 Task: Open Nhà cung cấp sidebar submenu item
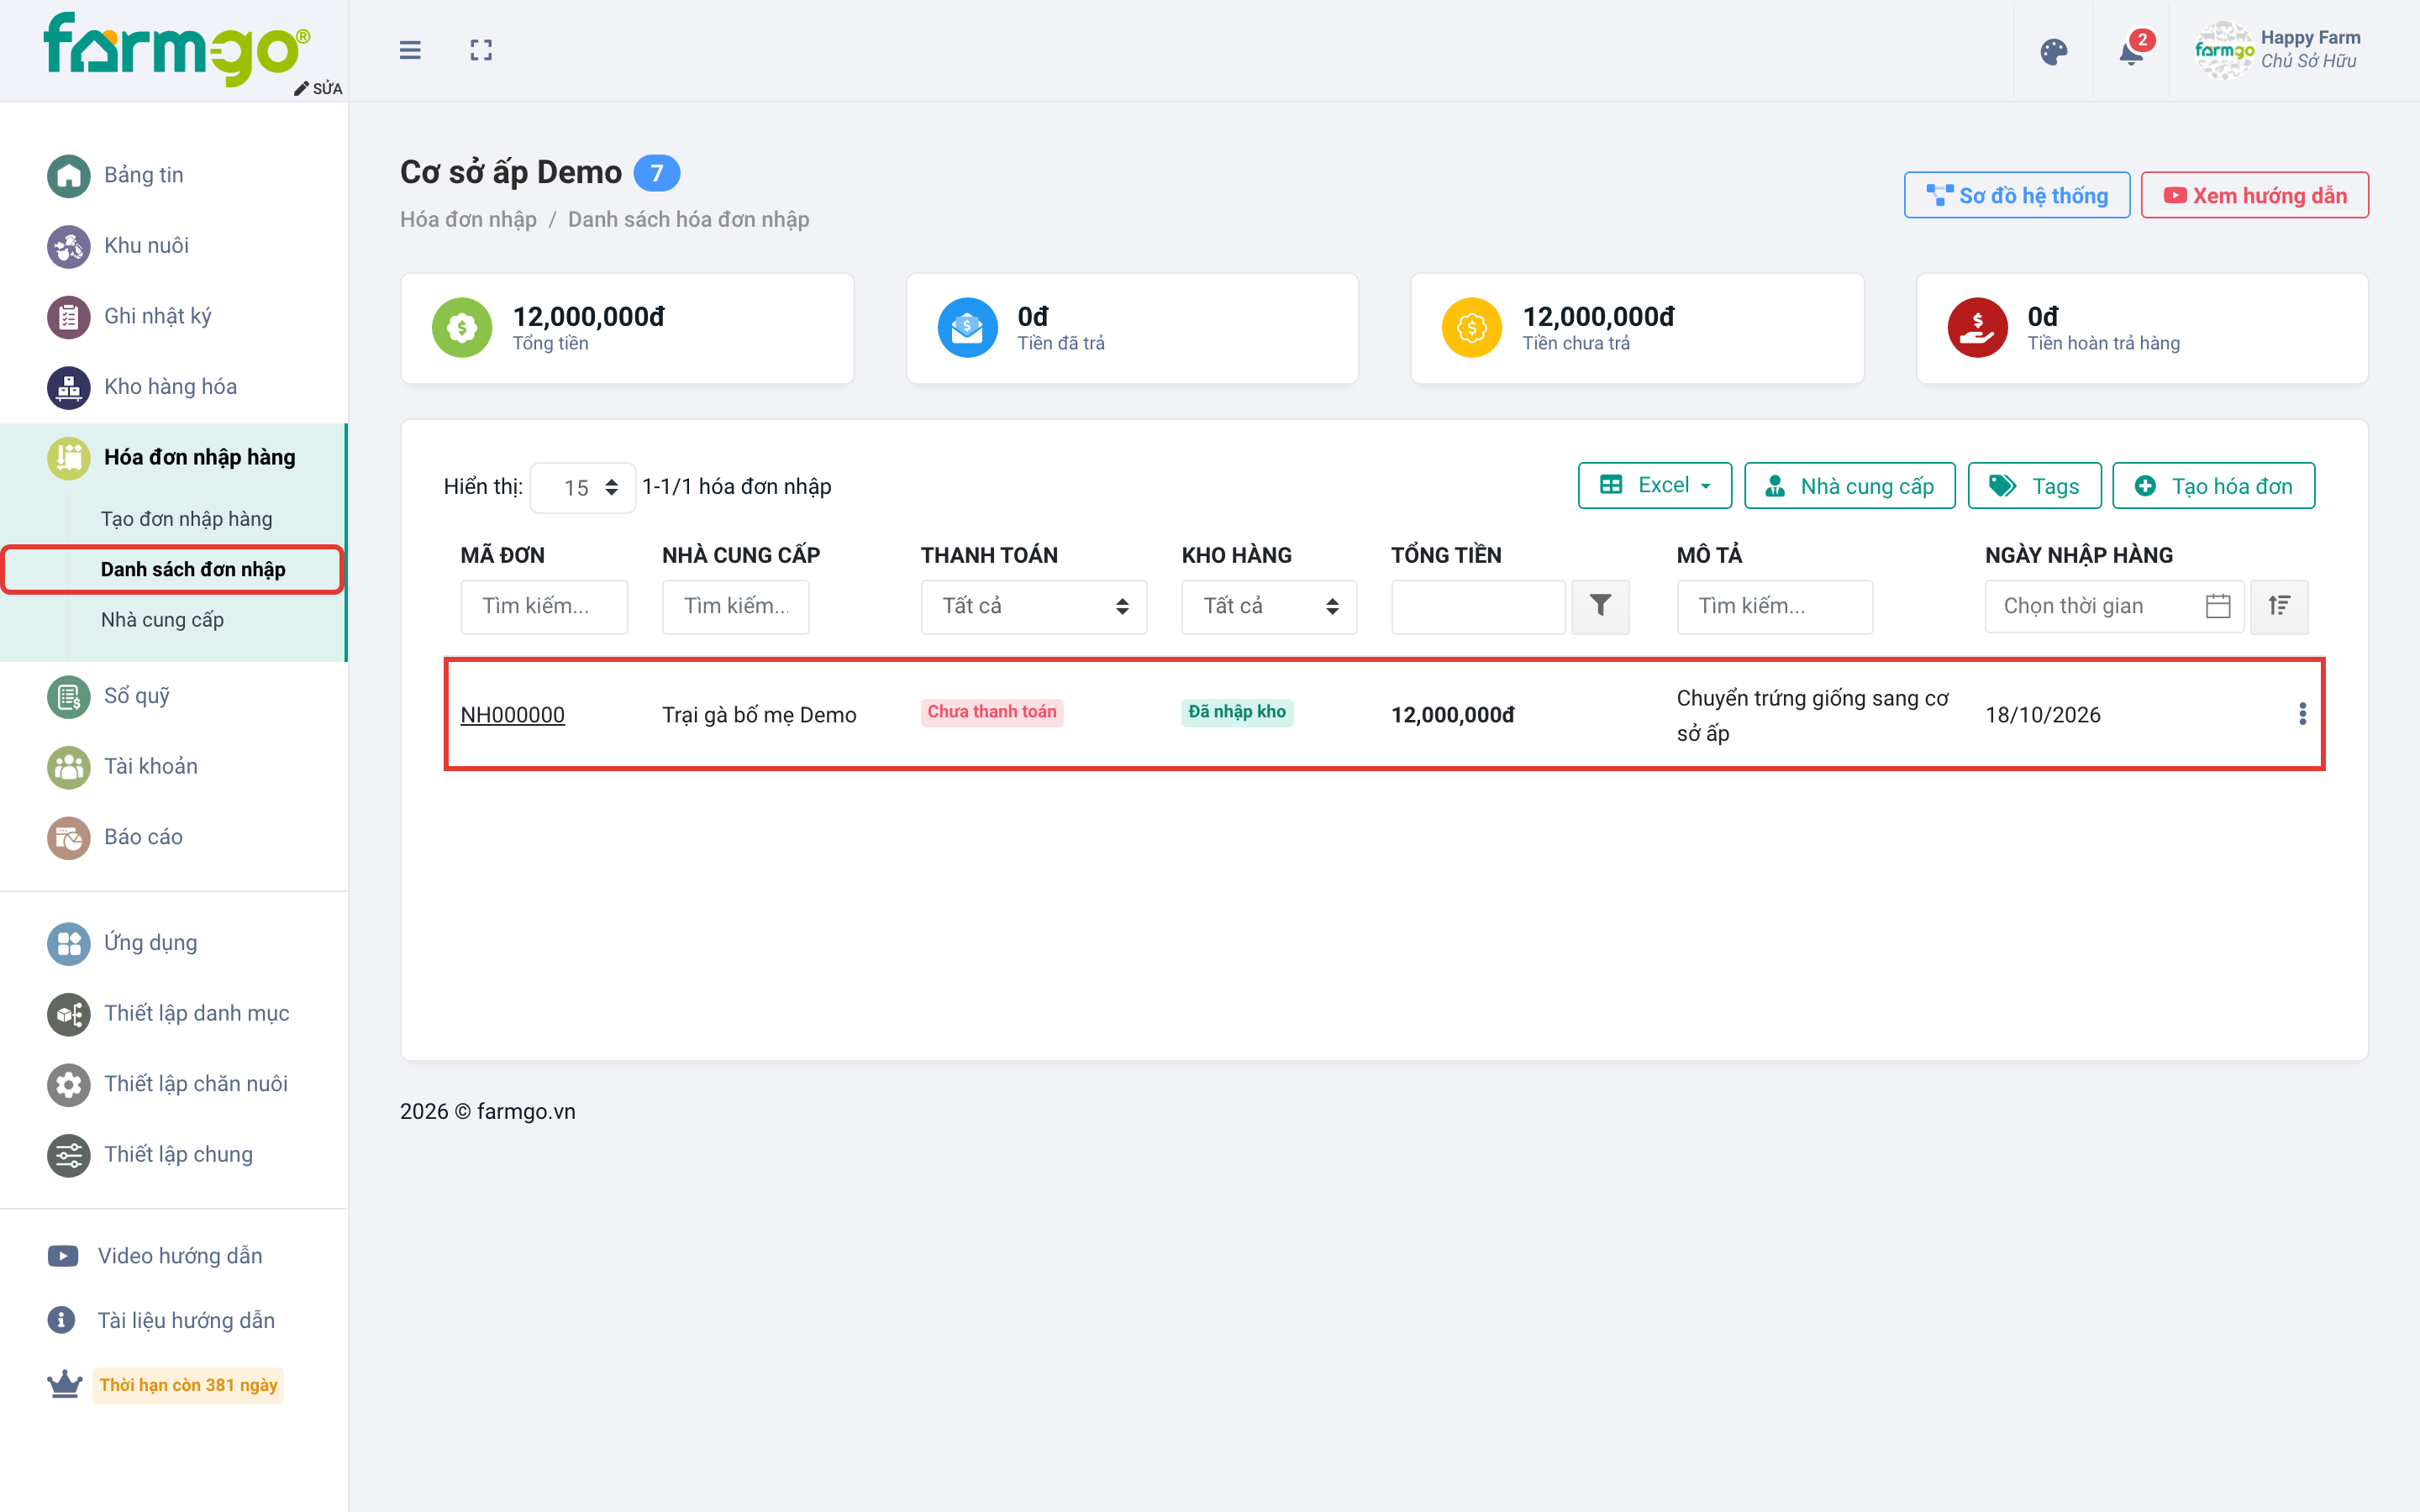coord(162,620)
